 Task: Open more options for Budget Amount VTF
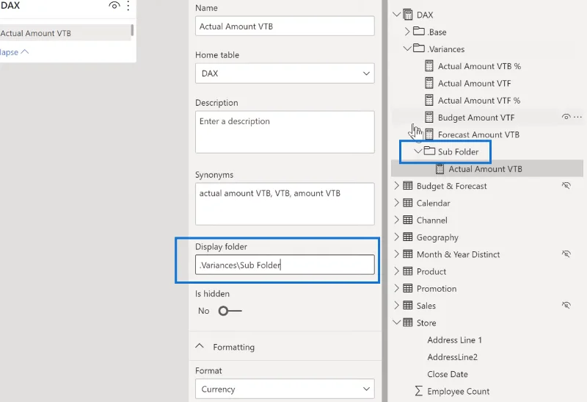coord(577,117)
